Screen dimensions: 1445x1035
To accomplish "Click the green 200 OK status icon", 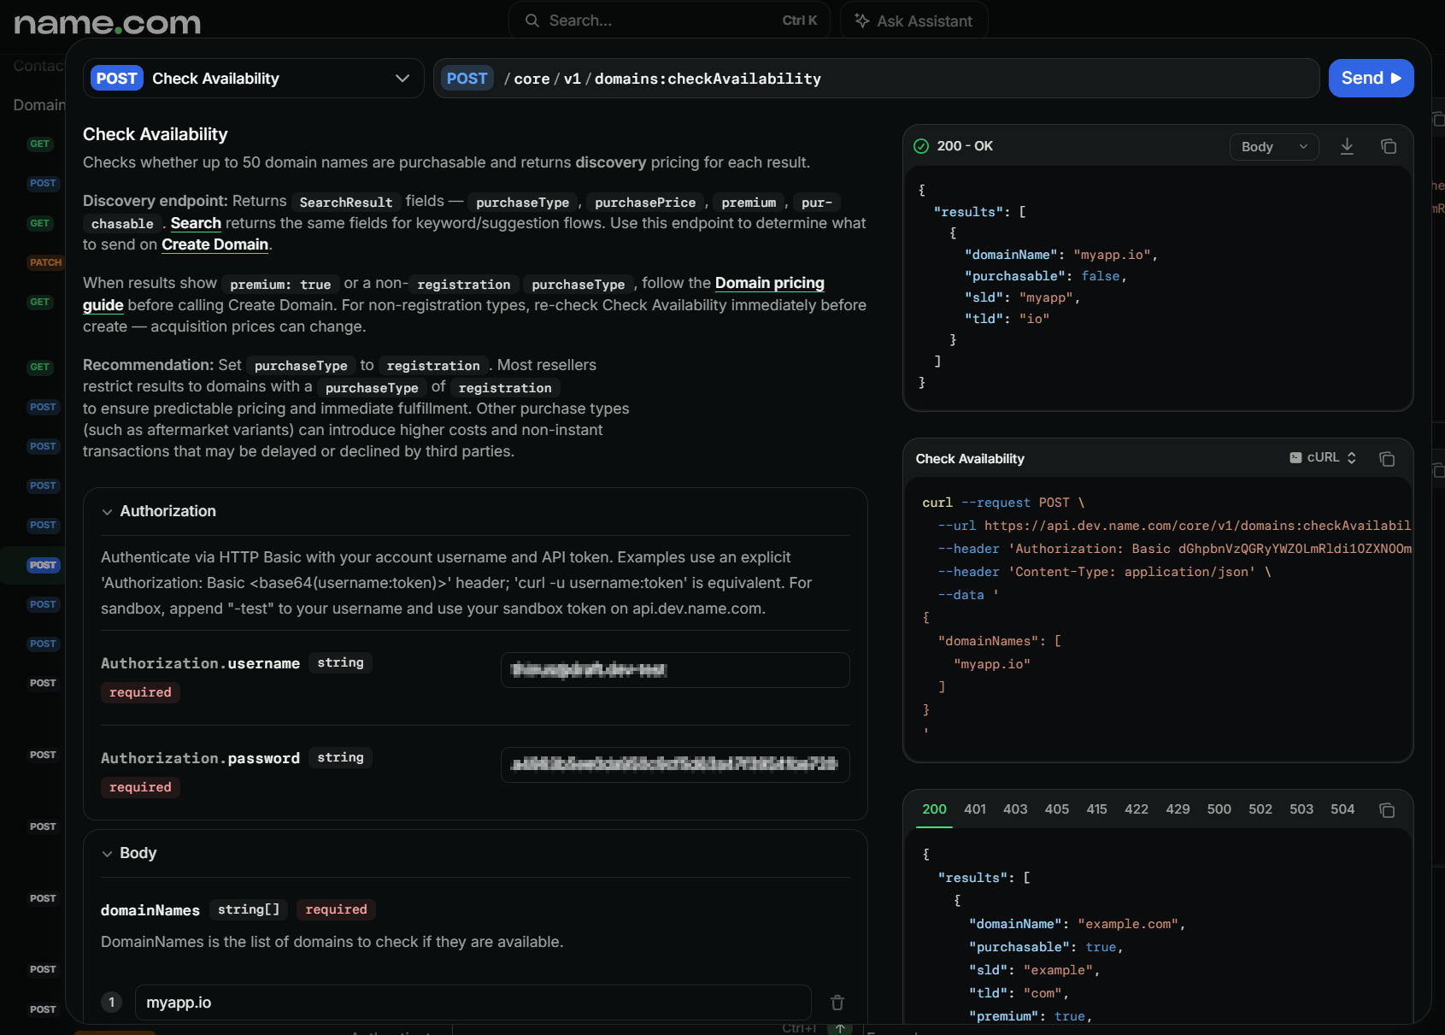I will [921, 146].
